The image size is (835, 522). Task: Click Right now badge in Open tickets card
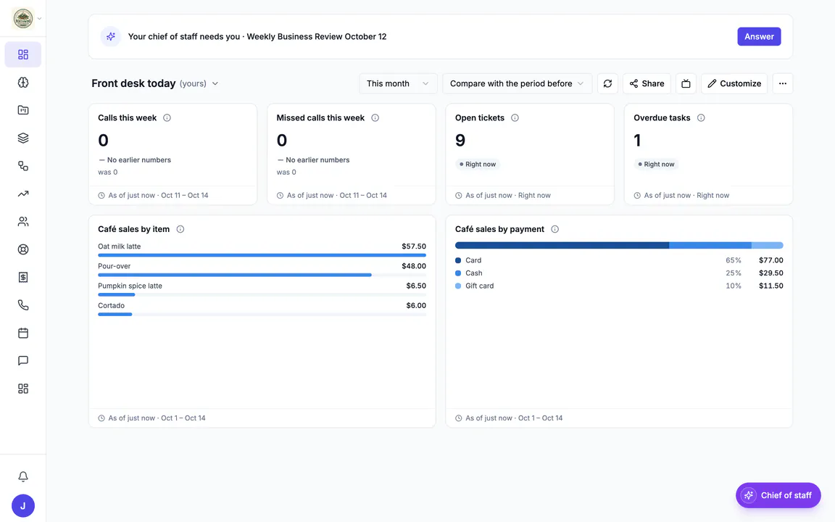coord(477,164)
